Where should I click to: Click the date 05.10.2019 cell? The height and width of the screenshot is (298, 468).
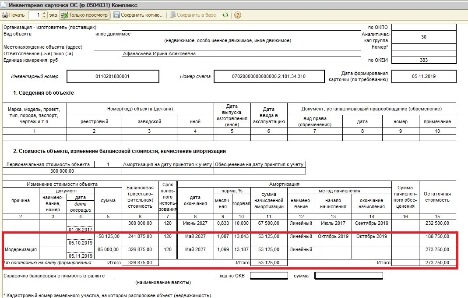coord(81,243)
